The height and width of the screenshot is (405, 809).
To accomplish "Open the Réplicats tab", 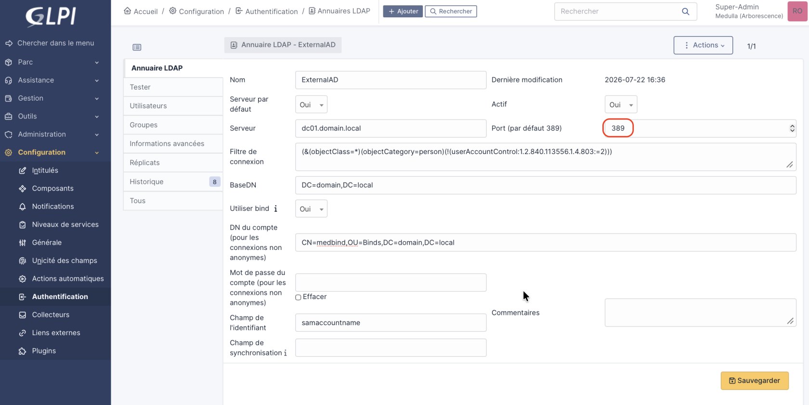I will point(173,163).
